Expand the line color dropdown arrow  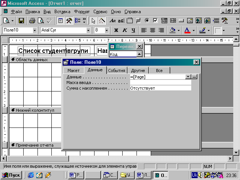208,30
